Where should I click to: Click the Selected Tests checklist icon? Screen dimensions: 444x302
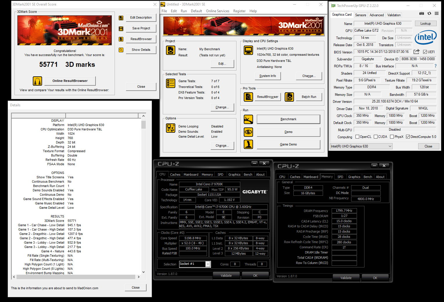point(171,83)
